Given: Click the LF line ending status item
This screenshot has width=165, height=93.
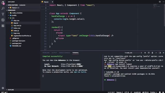Looking at the screenshot, I should [131, 92].
